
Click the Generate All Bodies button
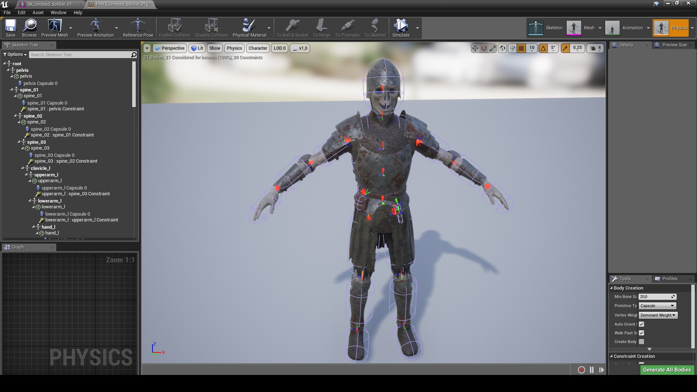click(x=667, y=370)
